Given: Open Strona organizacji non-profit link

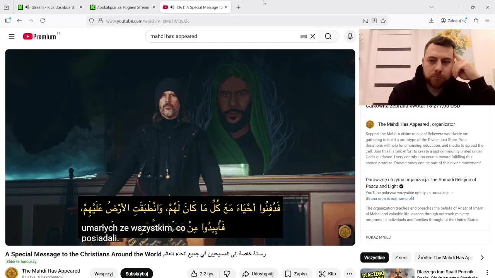Looking at the screenshot, I should 390,198.
